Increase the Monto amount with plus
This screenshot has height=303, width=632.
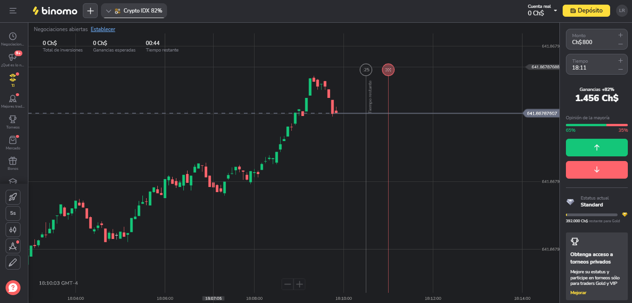(620, 35)
